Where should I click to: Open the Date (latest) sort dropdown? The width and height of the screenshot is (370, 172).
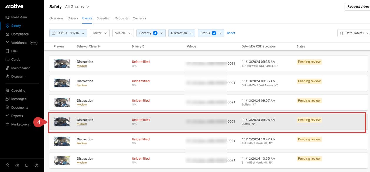coord(354,33)
